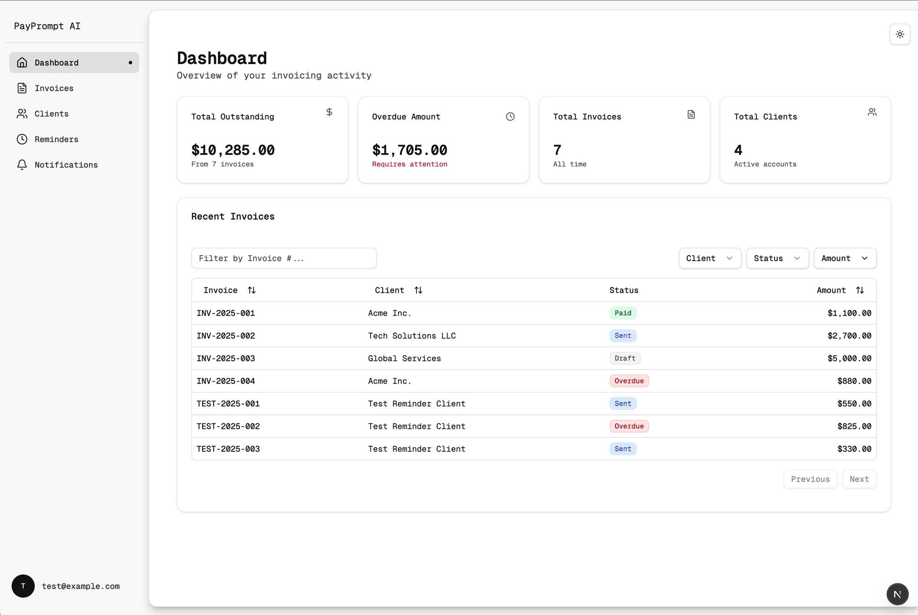The height and width of the screenshot is (615, 918).
Task: Open Reminders page from sidebar
Action: pyautogui.click(x=74, y=140)
